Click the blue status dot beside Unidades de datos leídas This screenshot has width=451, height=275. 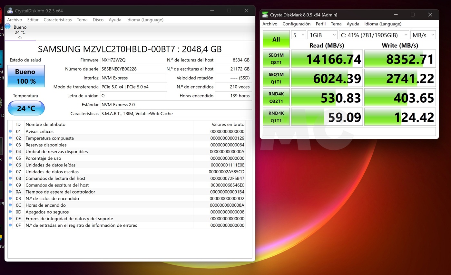coord(10,165)
